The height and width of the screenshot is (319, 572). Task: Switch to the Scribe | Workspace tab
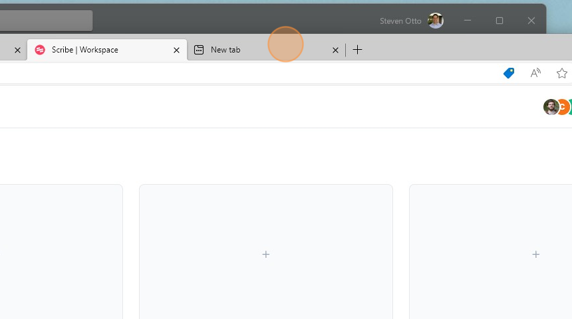point(100,50)
